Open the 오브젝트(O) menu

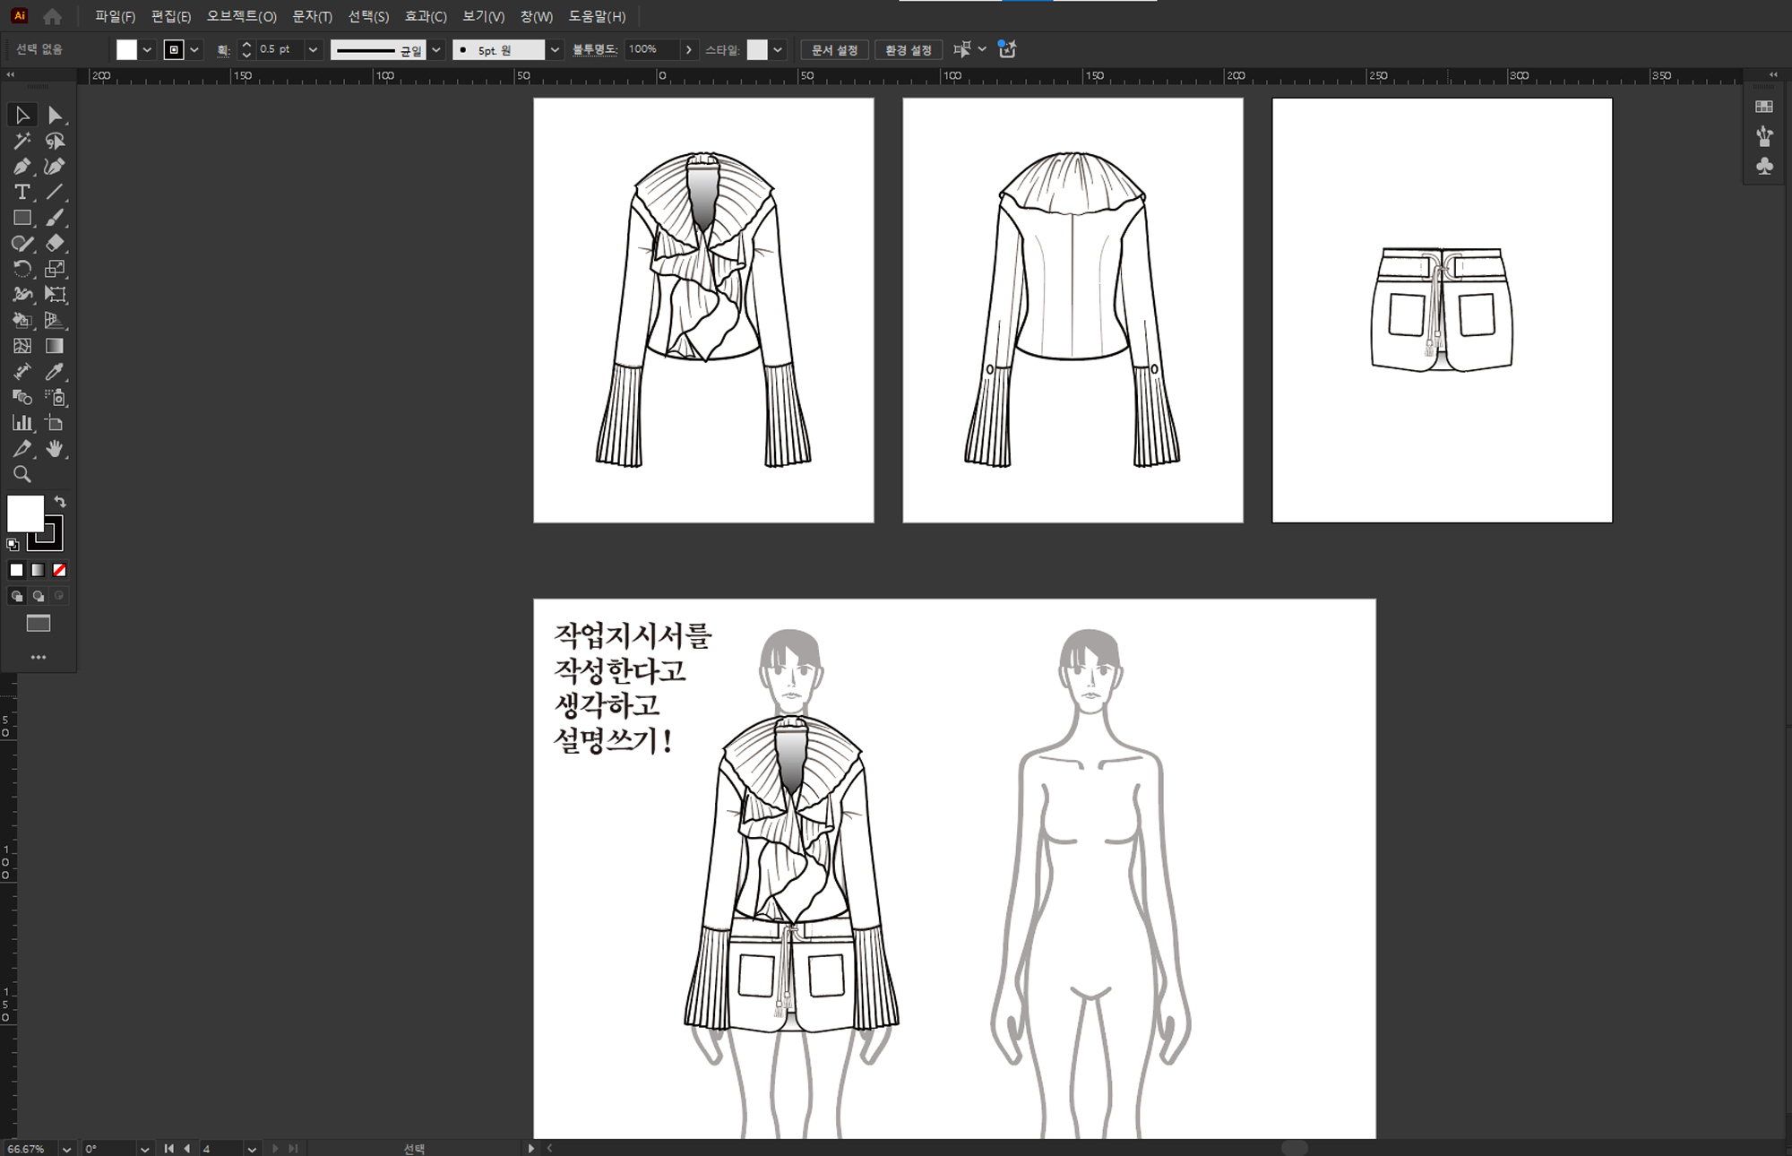(241, 16)
